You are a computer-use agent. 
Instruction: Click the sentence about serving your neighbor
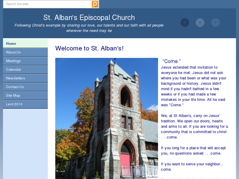[x=192, y=167]
